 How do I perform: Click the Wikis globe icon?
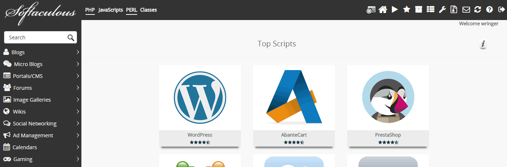(x=6, y=111)
